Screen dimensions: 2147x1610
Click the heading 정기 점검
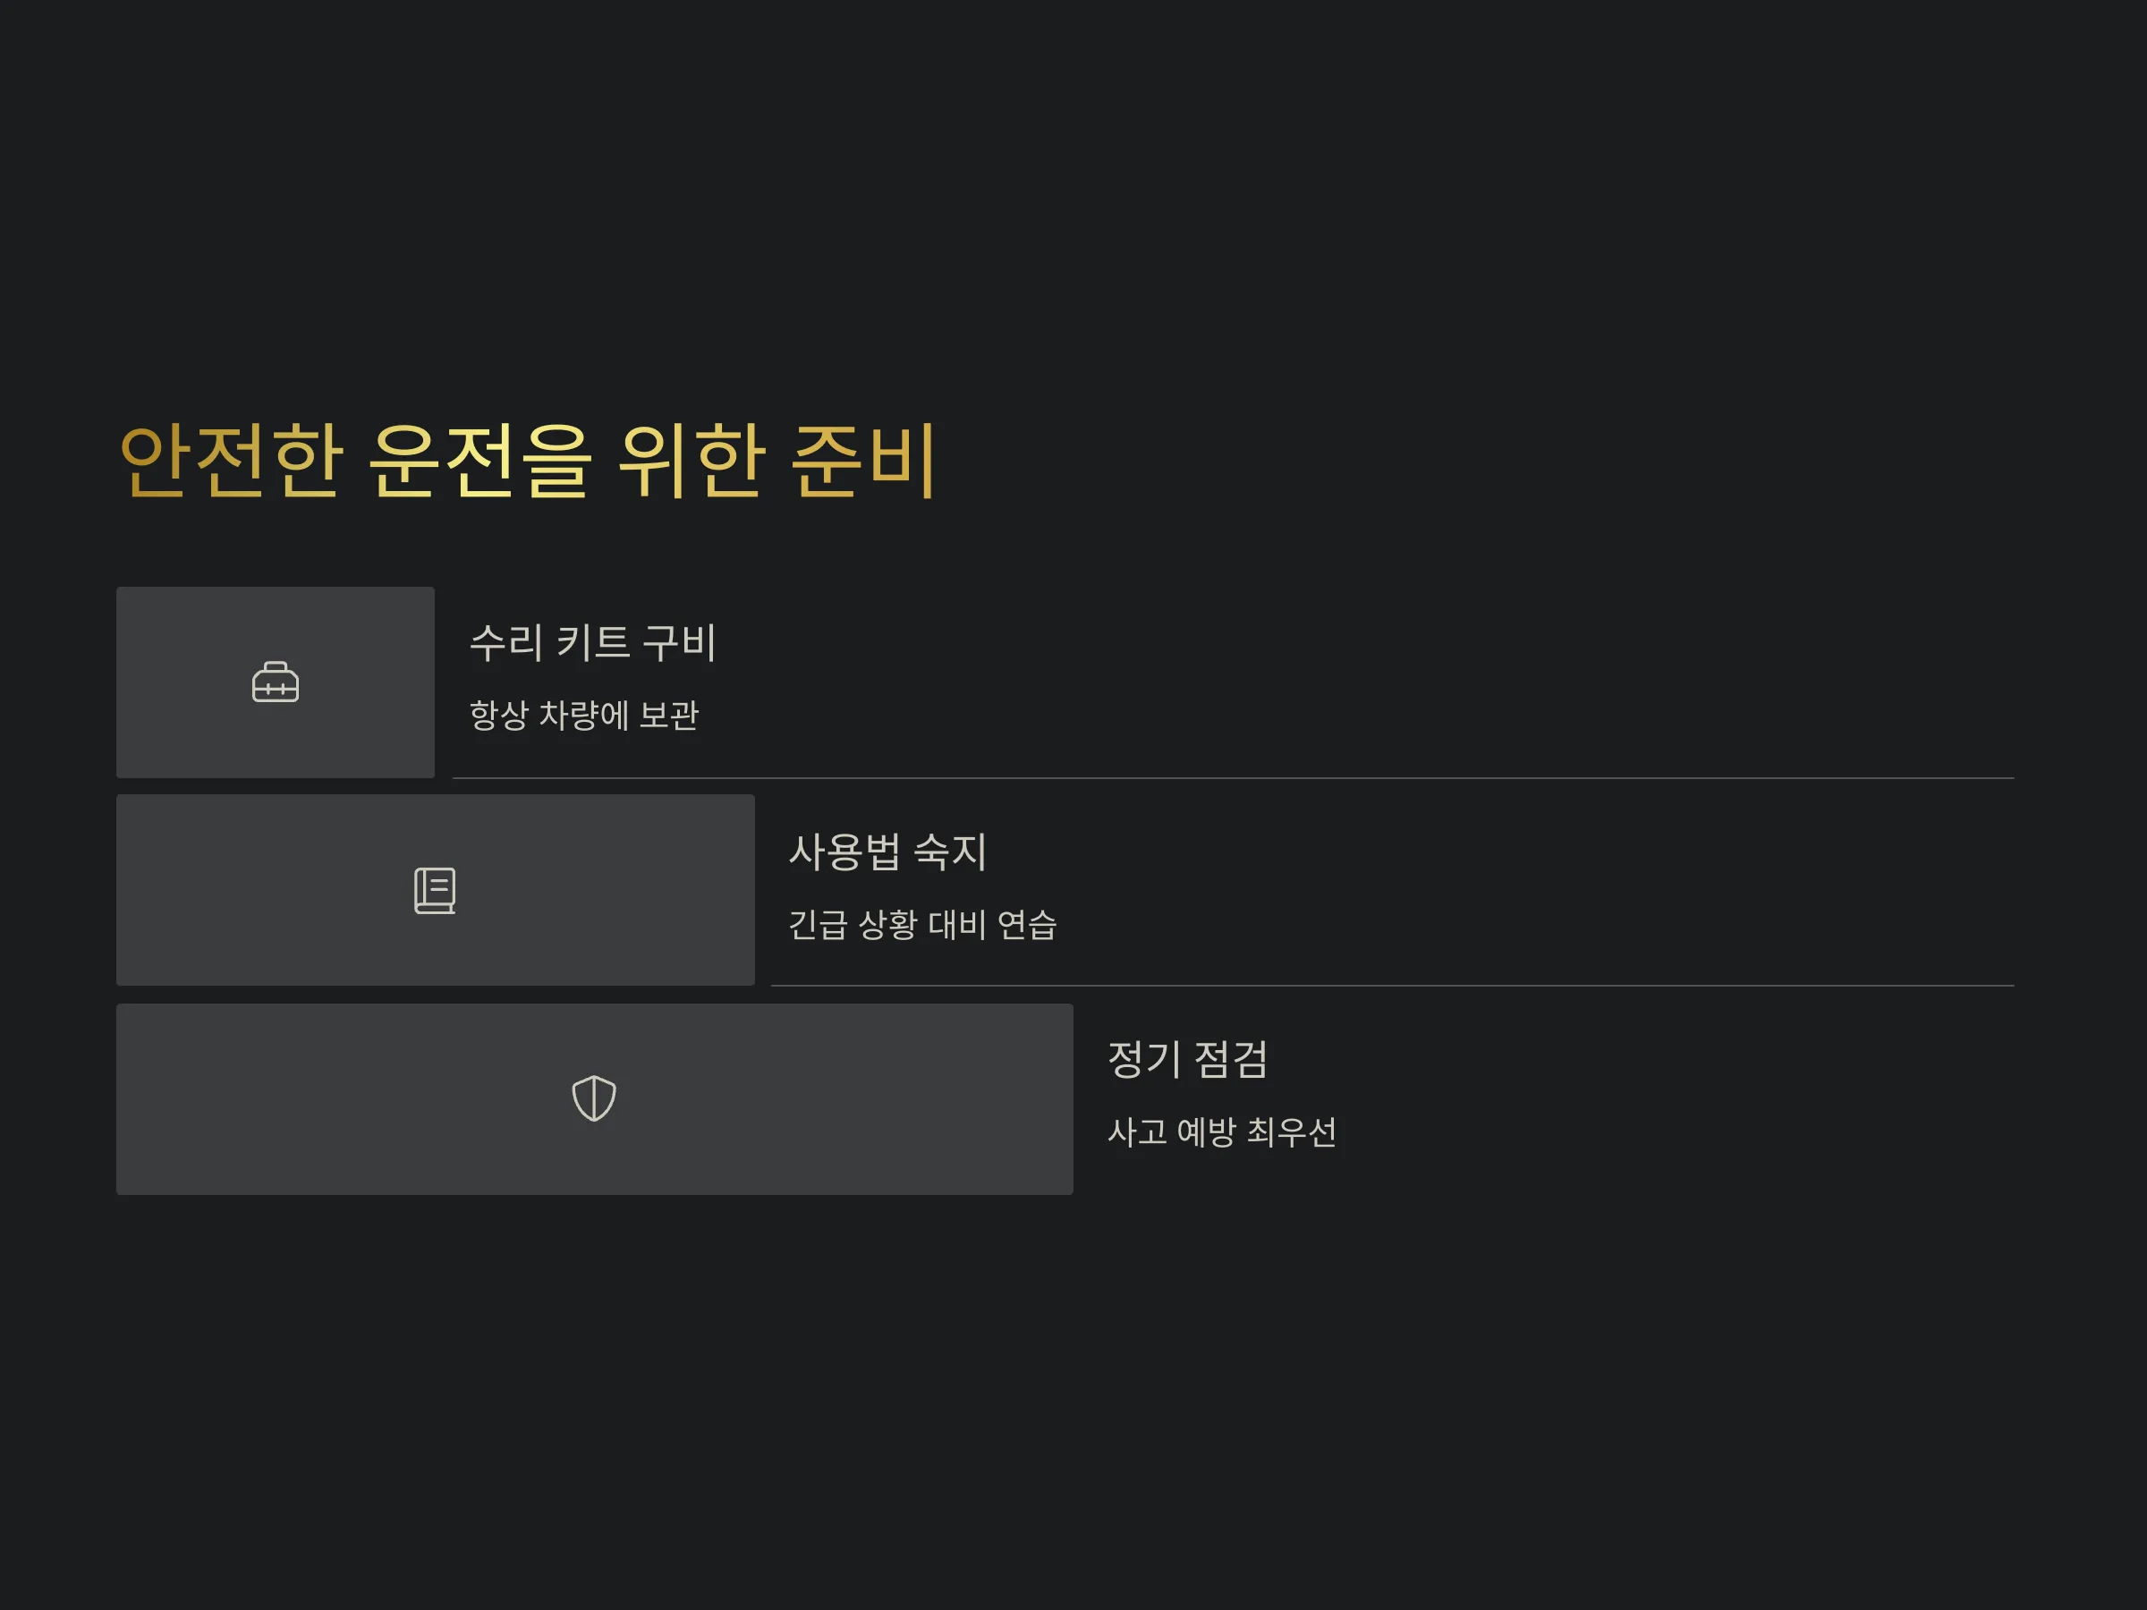[1187, 1059]
